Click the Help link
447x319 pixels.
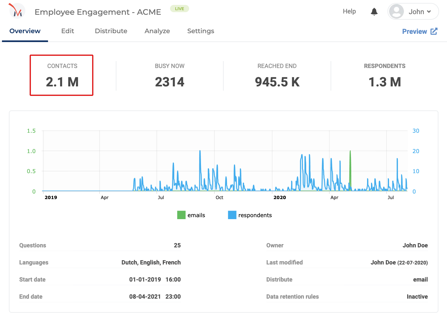click(349, 11)
